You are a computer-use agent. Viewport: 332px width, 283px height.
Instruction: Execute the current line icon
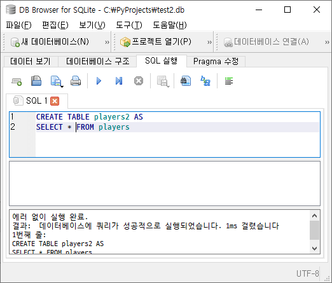click(119, 81)
